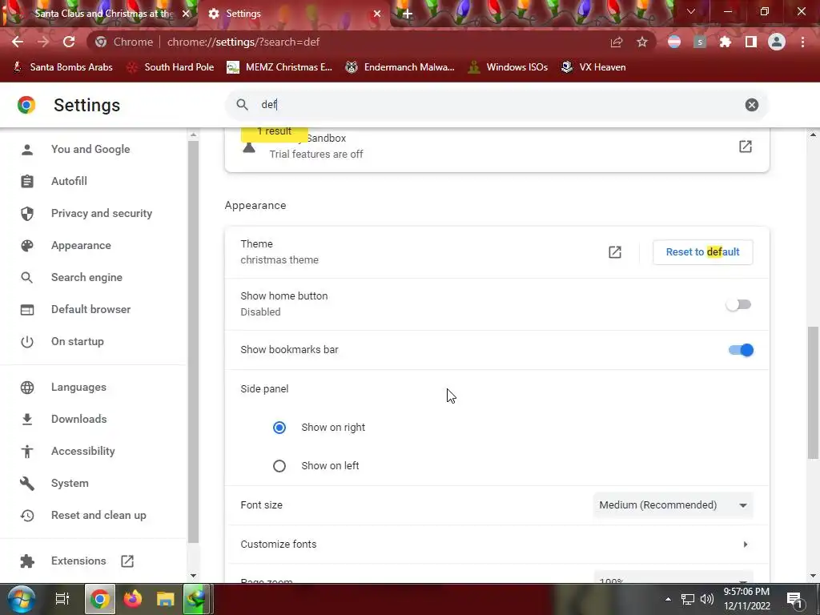This screenshot has height=615, width=820.
Task: Open Endermanch Malware bookmark
Action: click(x=400, y=67)
